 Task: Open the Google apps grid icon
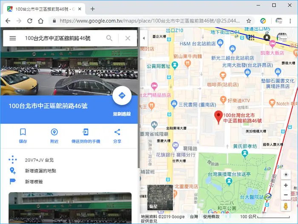pos(251,37)
